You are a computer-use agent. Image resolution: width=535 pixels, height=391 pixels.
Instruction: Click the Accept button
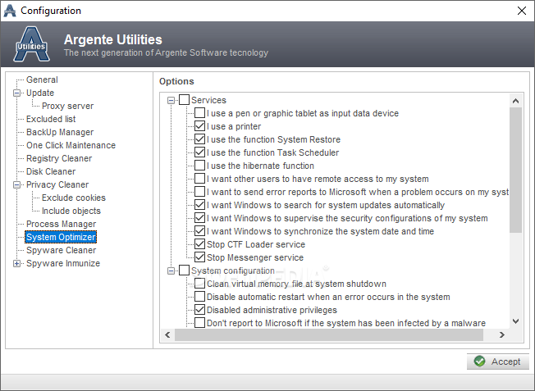[x=498, y=361]
